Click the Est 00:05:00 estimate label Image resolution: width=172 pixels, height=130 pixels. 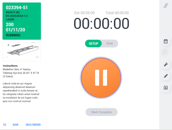85,13
